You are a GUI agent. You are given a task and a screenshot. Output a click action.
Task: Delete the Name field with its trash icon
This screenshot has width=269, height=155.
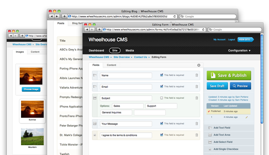click(x=197, y=75)
